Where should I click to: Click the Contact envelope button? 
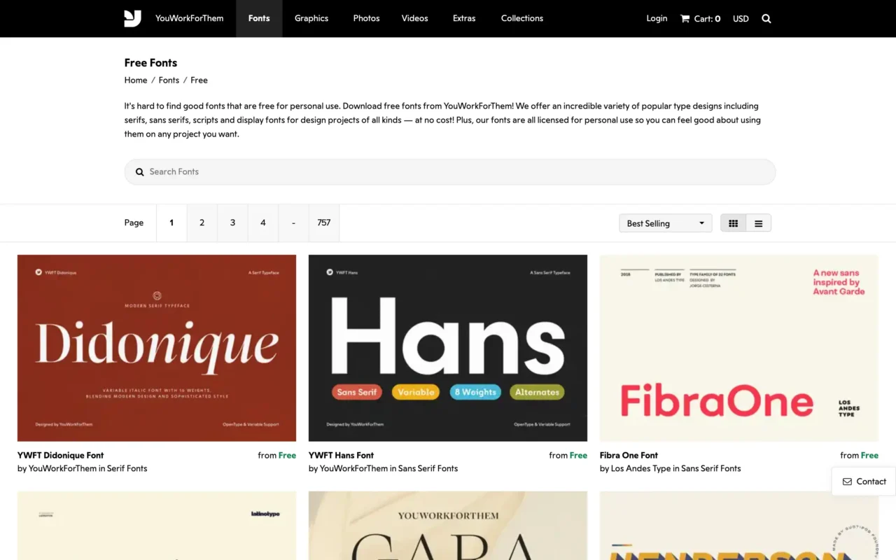click(864, 482)
